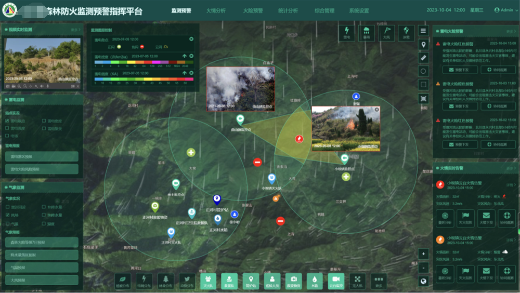
Task: Open the 系统设置 menu tab
Action: click(x=359, y=11)
